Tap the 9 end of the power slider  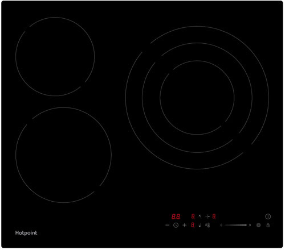pos(250,225)
